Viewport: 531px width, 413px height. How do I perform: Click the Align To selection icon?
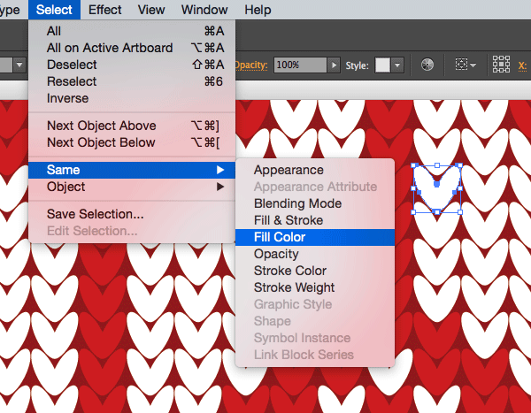[x=463, y=65]
